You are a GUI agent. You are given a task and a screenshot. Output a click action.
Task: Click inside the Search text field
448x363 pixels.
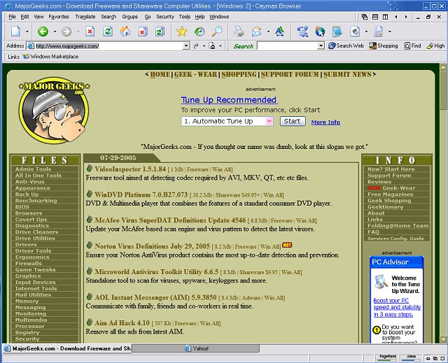tap(288, 45)
